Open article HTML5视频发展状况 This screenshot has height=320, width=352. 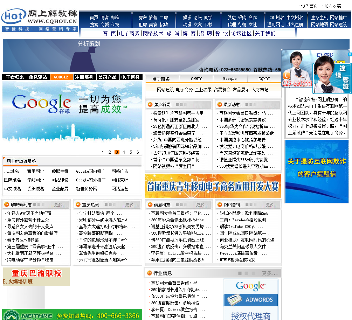(237, 260)
